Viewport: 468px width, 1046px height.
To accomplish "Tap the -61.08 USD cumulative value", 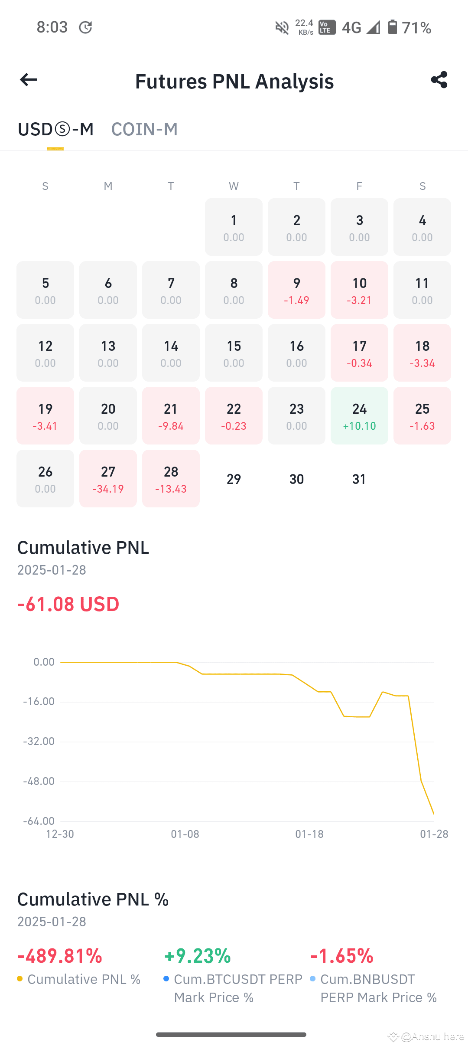I will pyautogui.click(x=68, y=604).
